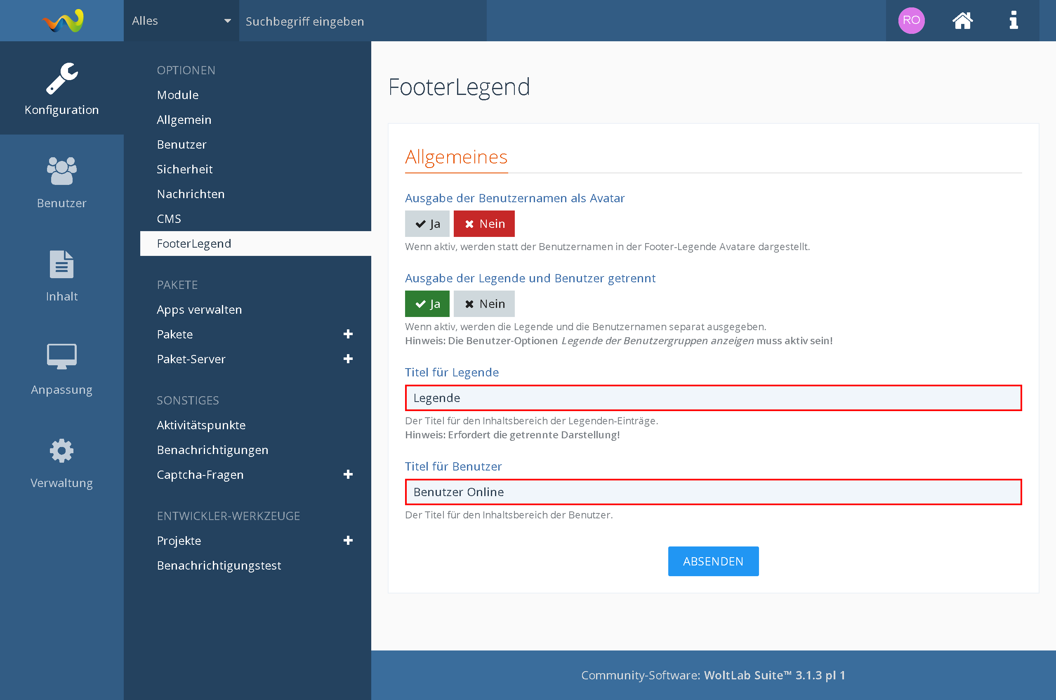Screen dimensions: 1056x700
Task: Open the Alles search scope dropdown
Action: coord(181,21)
